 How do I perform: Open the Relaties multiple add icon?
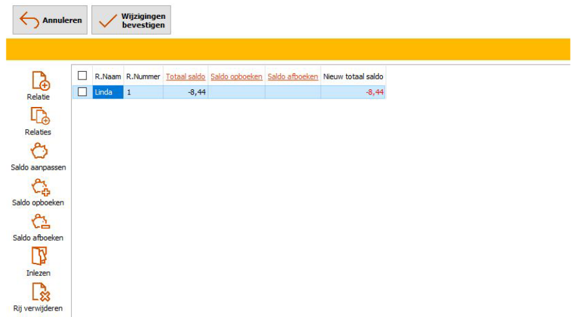point(41,115)
